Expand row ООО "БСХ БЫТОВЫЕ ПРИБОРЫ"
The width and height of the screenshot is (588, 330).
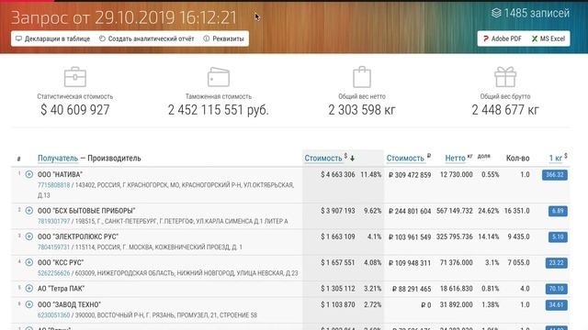(28, 211)
